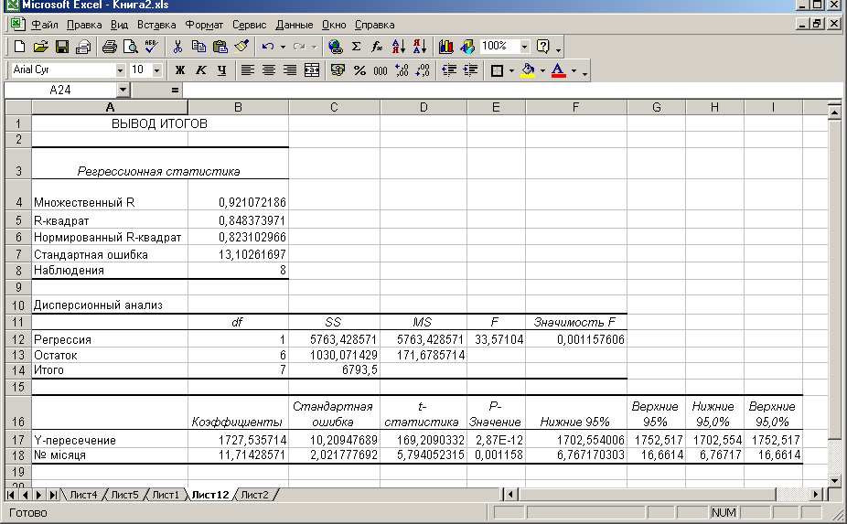Select the Format Painter brush
The height and width of the screenshot is (524, 847).
coord(241,47)
